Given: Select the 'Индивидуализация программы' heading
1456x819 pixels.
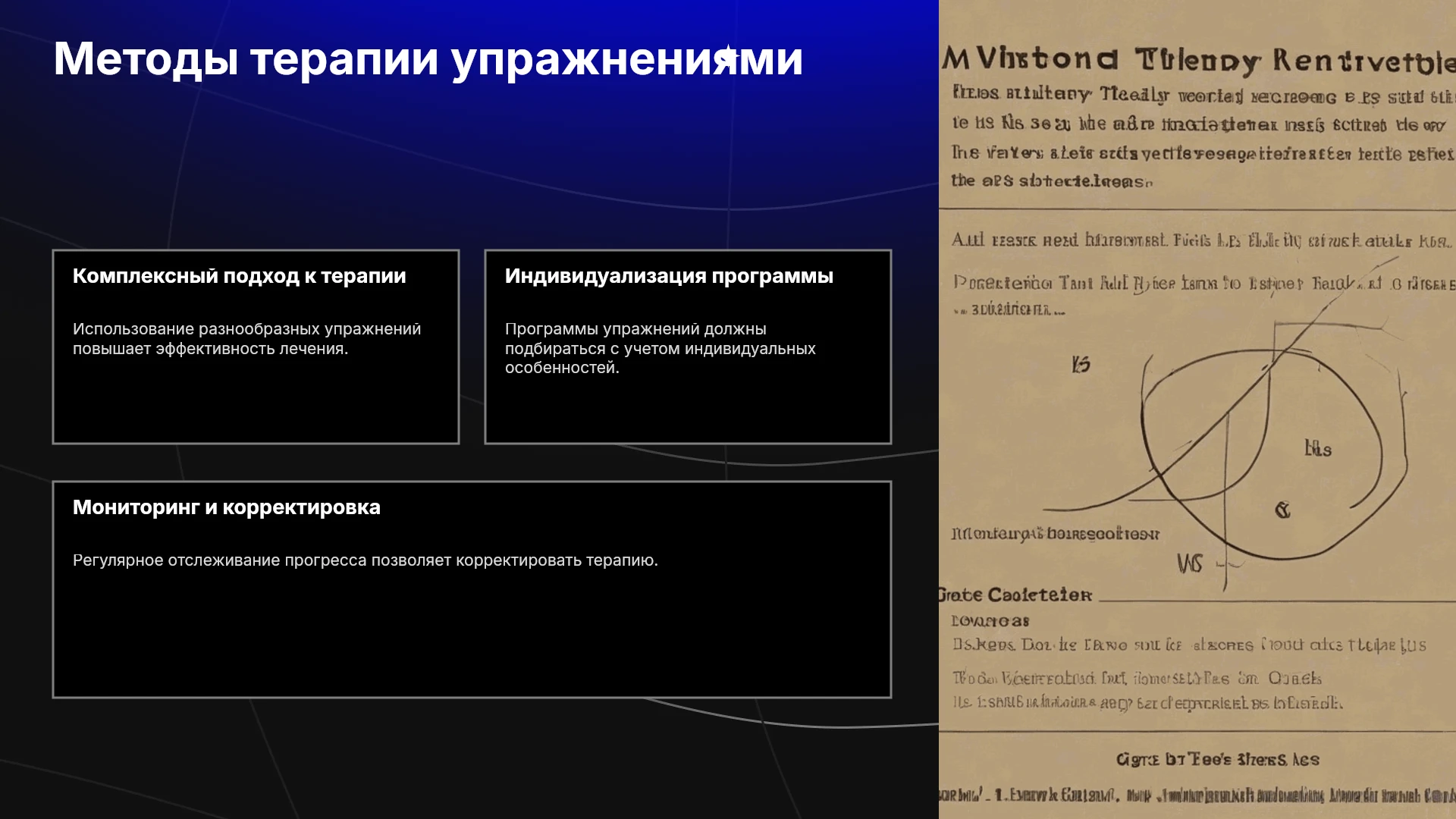Looking at the screenshot, I should click(669, 276).
